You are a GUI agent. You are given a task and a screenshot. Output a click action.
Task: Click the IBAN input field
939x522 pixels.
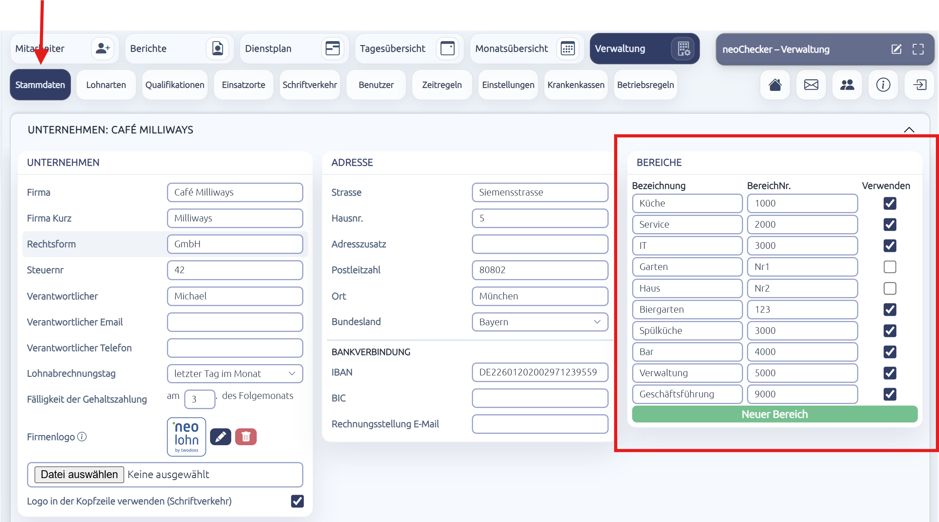click(540, 372)
